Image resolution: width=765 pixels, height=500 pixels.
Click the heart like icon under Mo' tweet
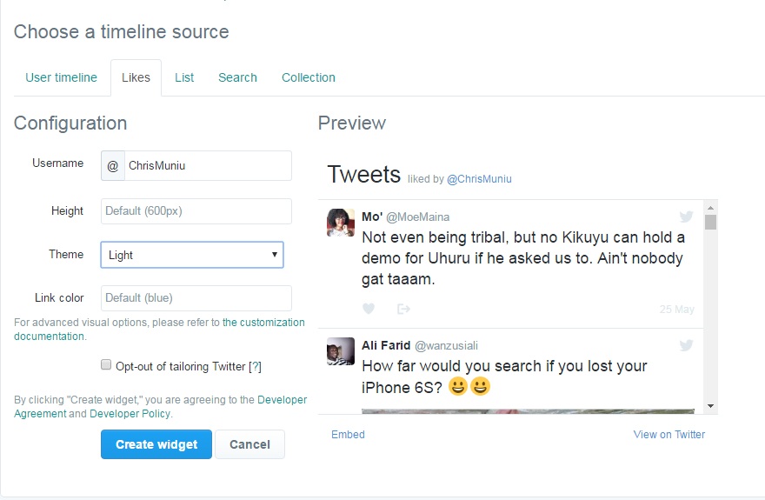click(x=369, y=309)
